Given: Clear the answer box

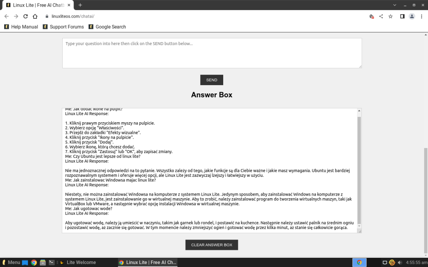Looking at the screenshot, I should pos(211,245).
